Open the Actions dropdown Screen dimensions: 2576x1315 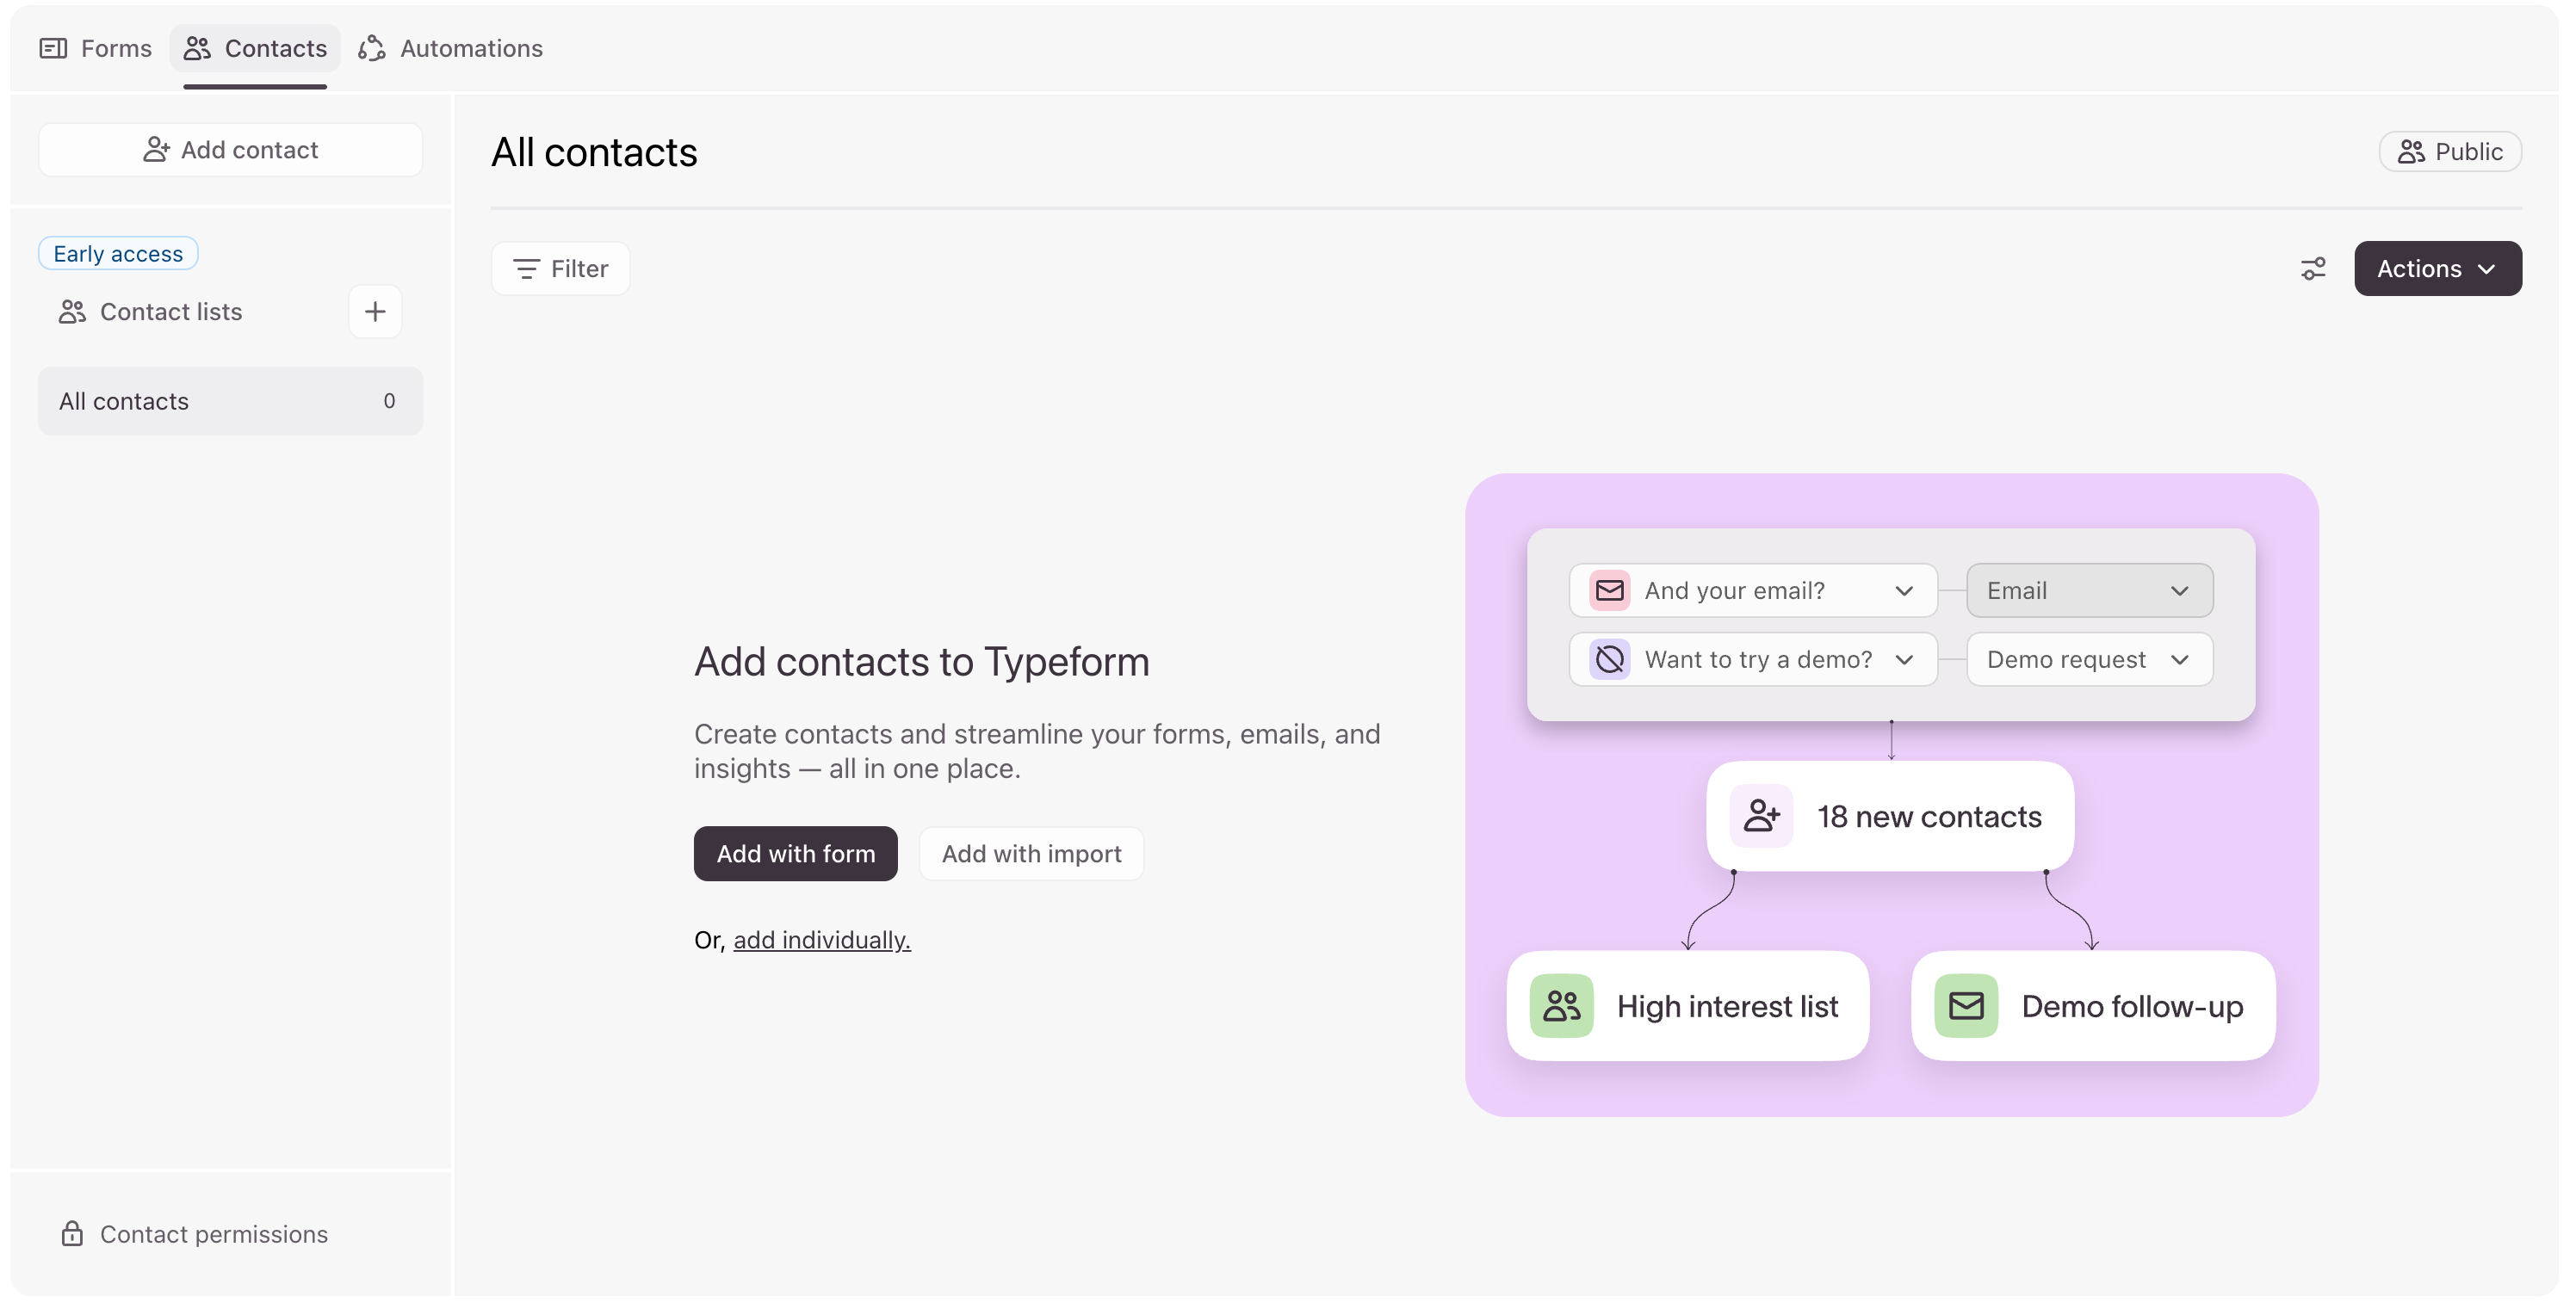(2437, 269)
